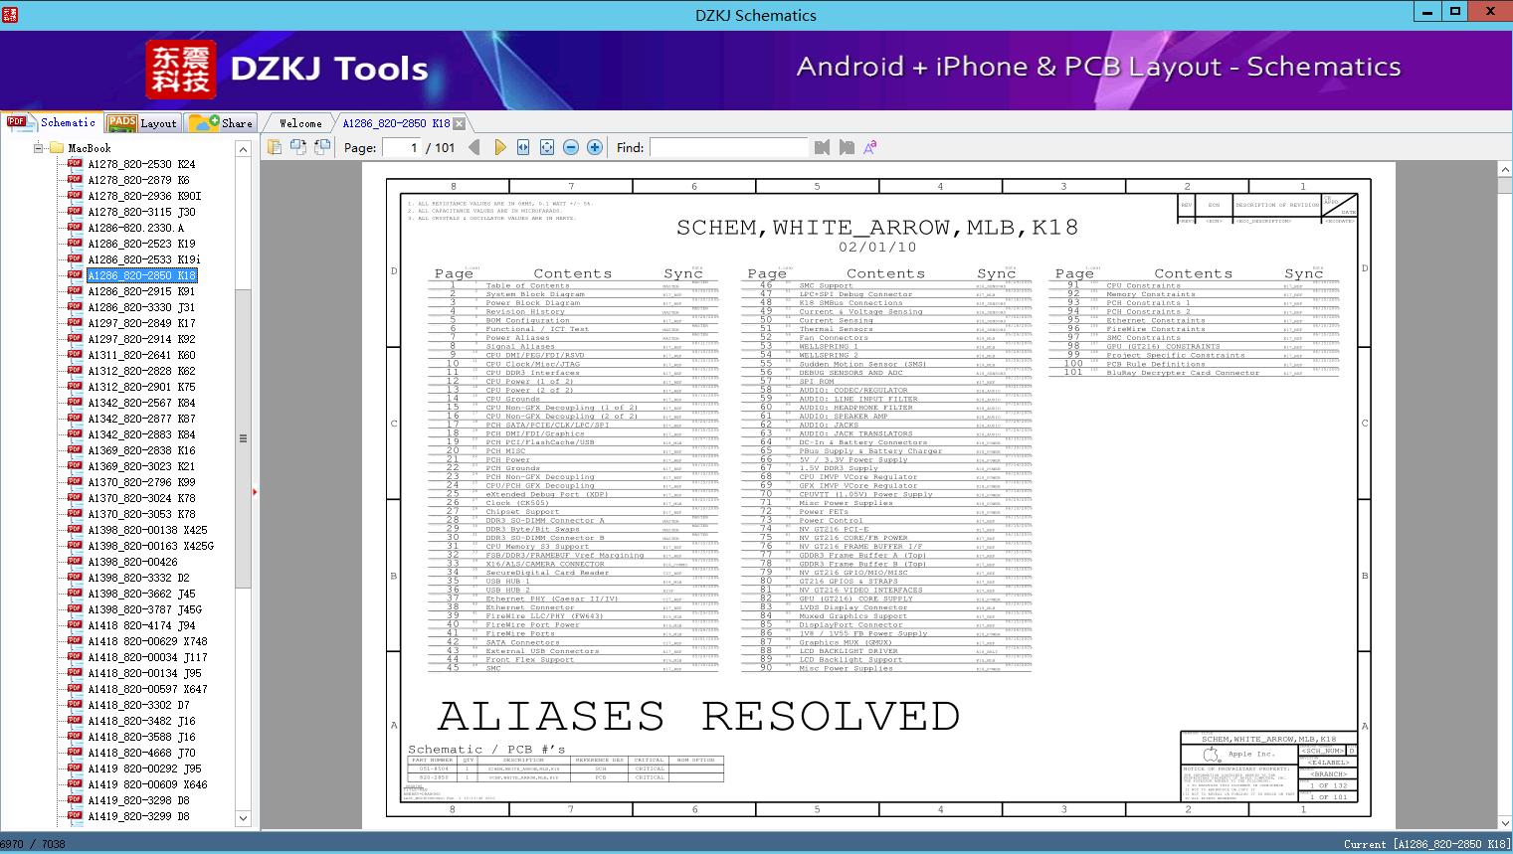Open A1398_820-3787 J45G schematic
1513x854 pixels.
(144, 609)
